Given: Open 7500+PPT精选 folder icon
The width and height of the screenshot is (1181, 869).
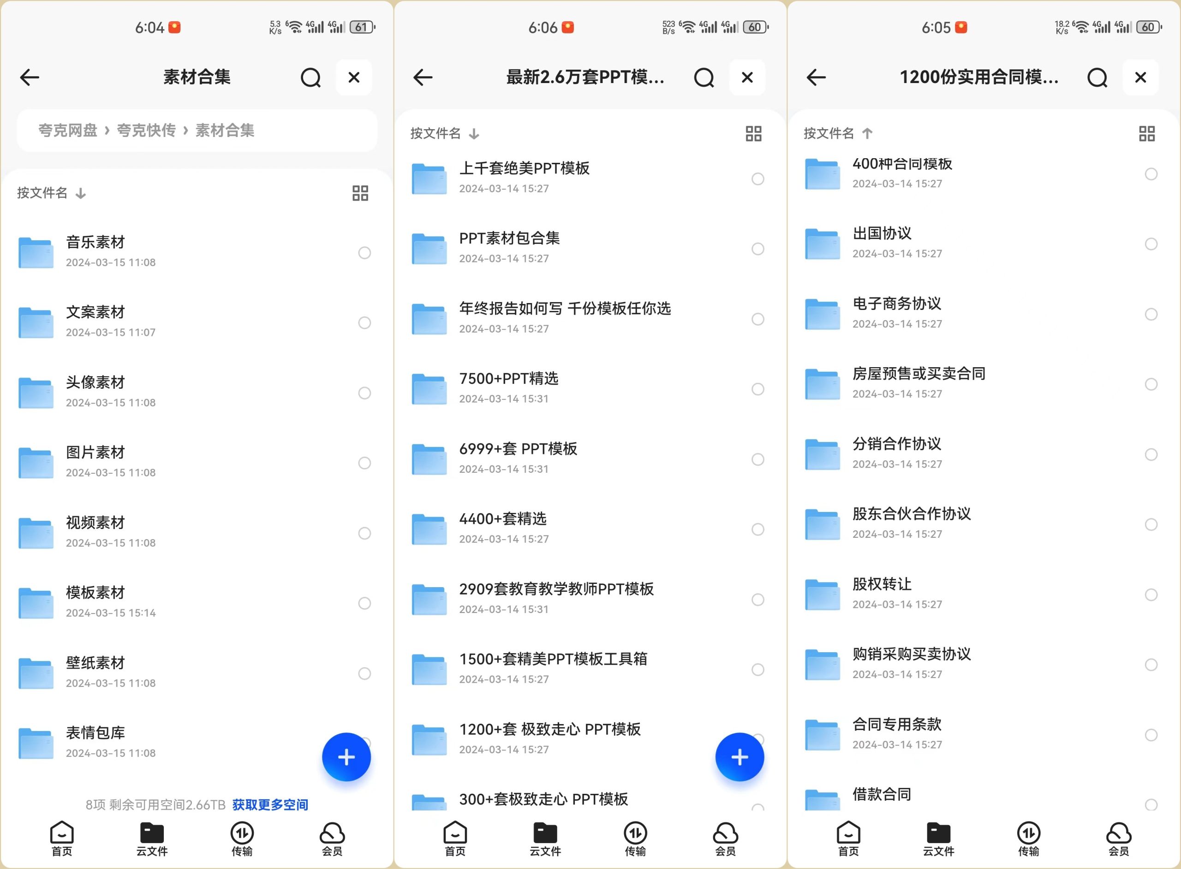Looking at the screenshot, I should pos(429,389).
